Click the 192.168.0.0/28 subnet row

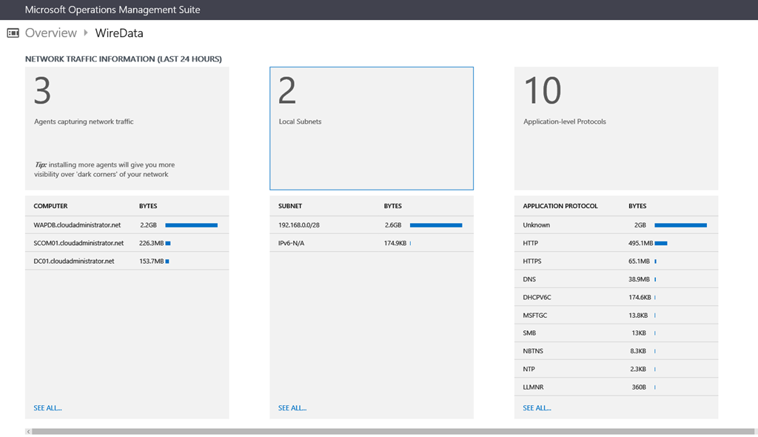pos(301,225)
